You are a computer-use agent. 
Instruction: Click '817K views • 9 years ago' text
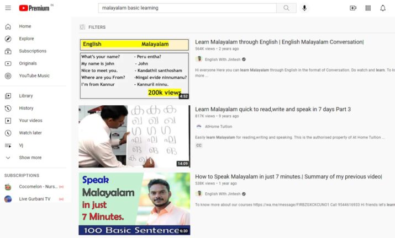[217, 116]
